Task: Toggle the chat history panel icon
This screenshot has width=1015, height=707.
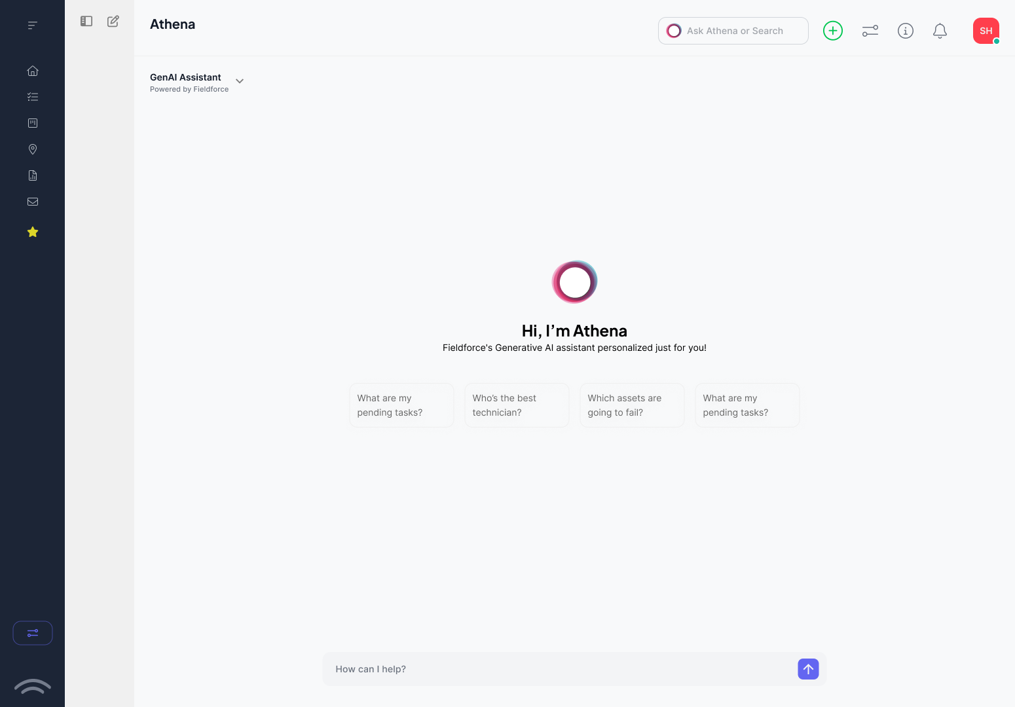Action: pyautogui.click(x=86, y=21)
